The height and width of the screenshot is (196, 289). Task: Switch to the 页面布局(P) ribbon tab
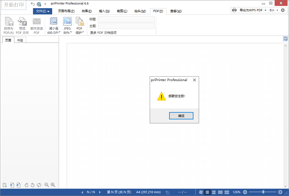click(66, 11)
